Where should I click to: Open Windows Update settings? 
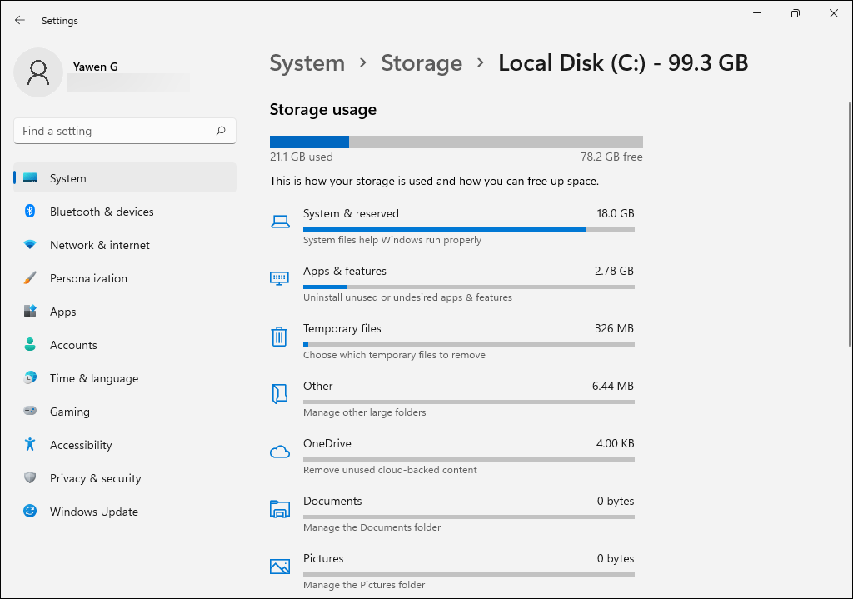(125, 511)
